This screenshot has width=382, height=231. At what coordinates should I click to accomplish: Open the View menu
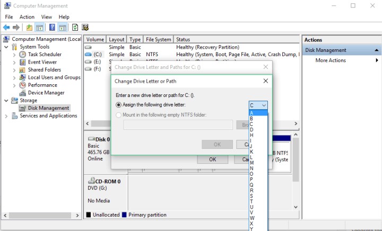pos(46,17)
